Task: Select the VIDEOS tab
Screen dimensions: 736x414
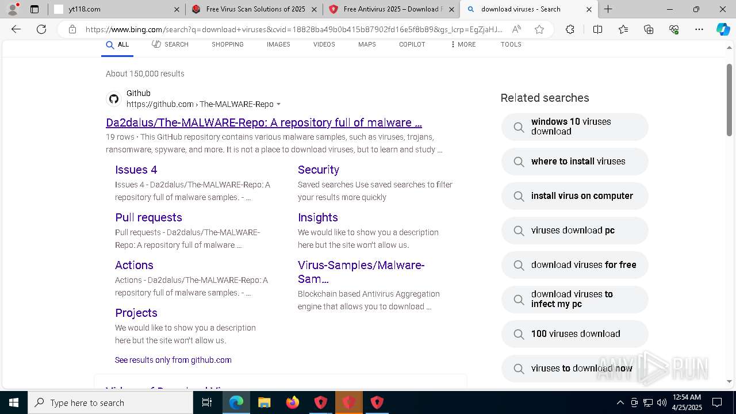Action: (x=324, y=44)
